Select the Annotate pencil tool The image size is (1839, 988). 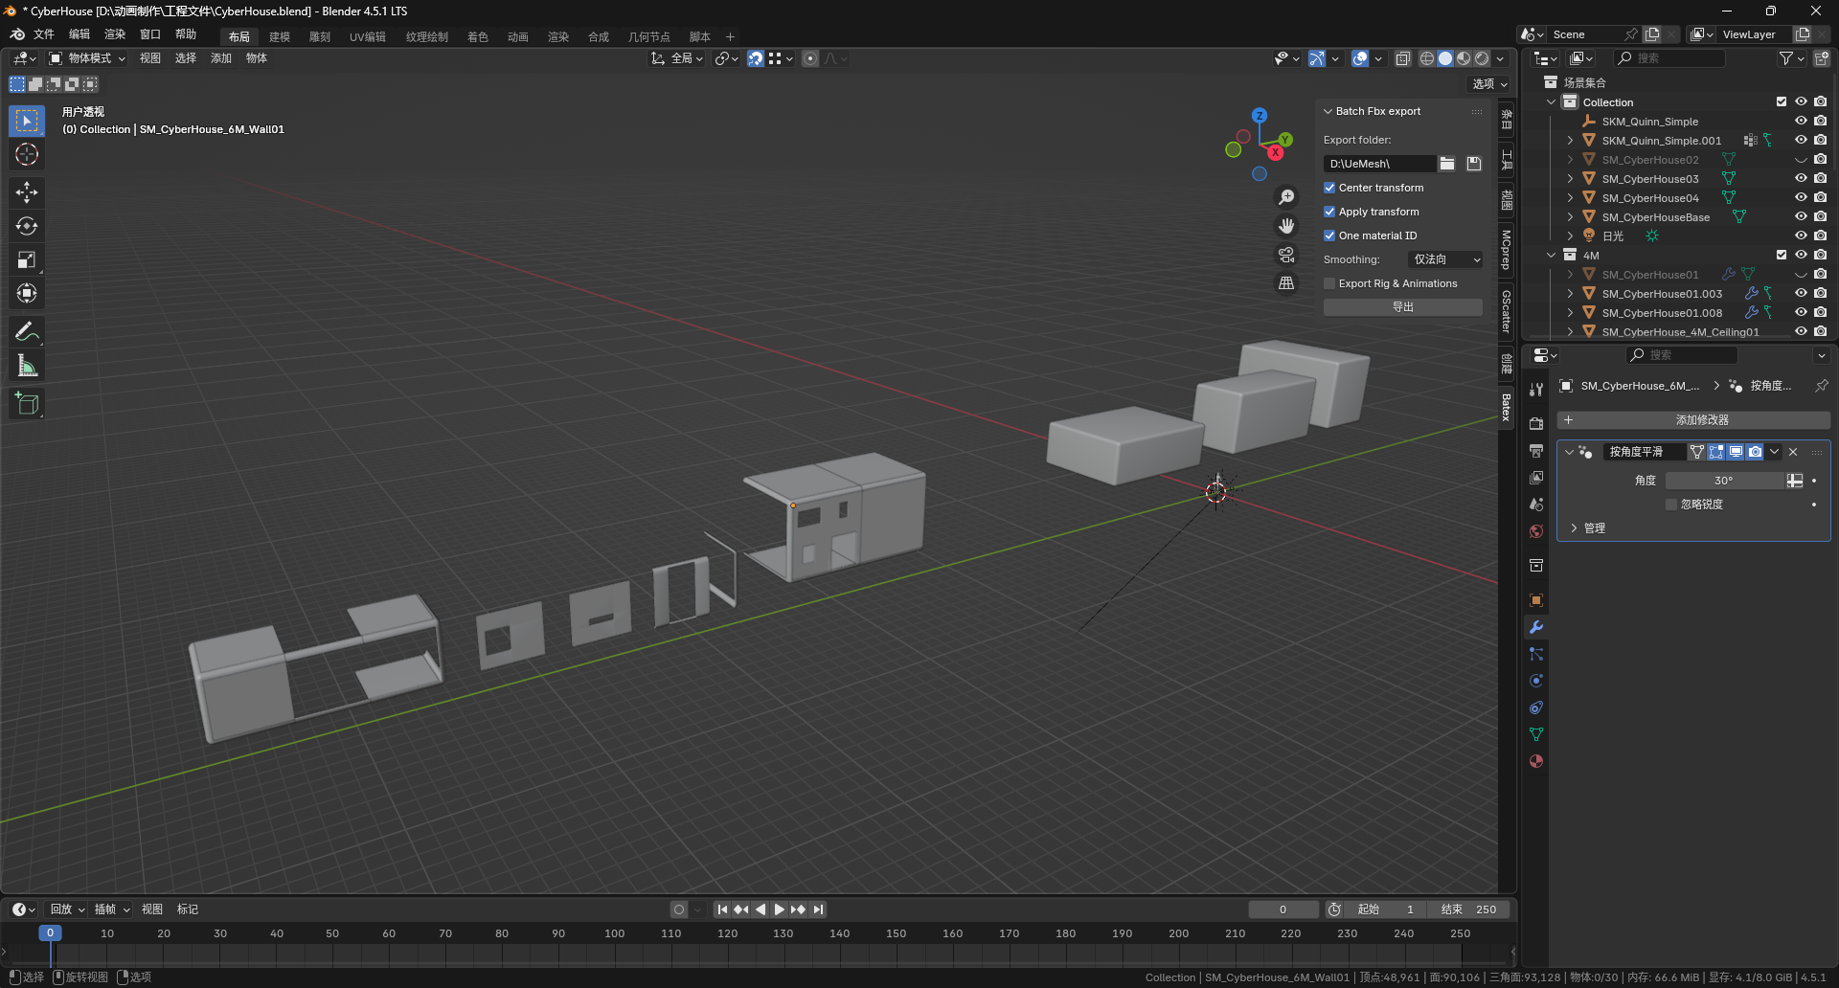(x=27, y=332)
